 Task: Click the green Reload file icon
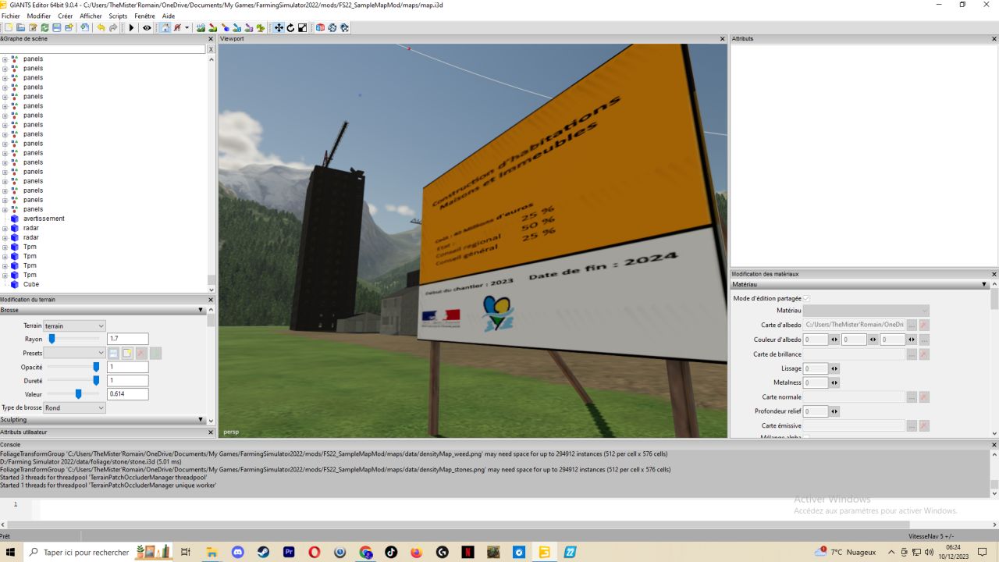point(44,27)
